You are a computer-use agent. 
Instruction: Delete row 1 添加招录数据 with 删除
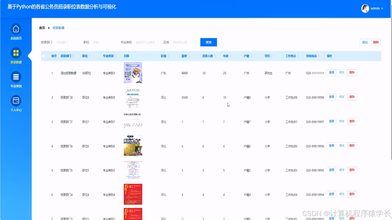tap(352, 73)
